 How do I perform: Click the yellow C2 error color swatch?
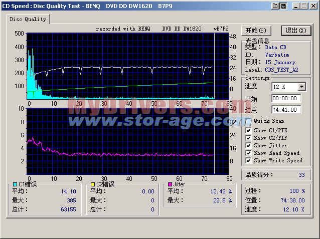(93, 184)
